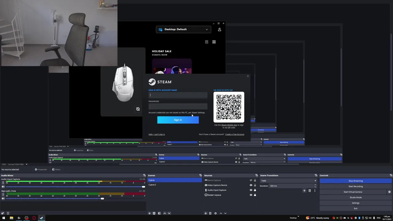Pop out the Sources dock
The width and height of the screenshot is (393, 221).
point(257,176)
